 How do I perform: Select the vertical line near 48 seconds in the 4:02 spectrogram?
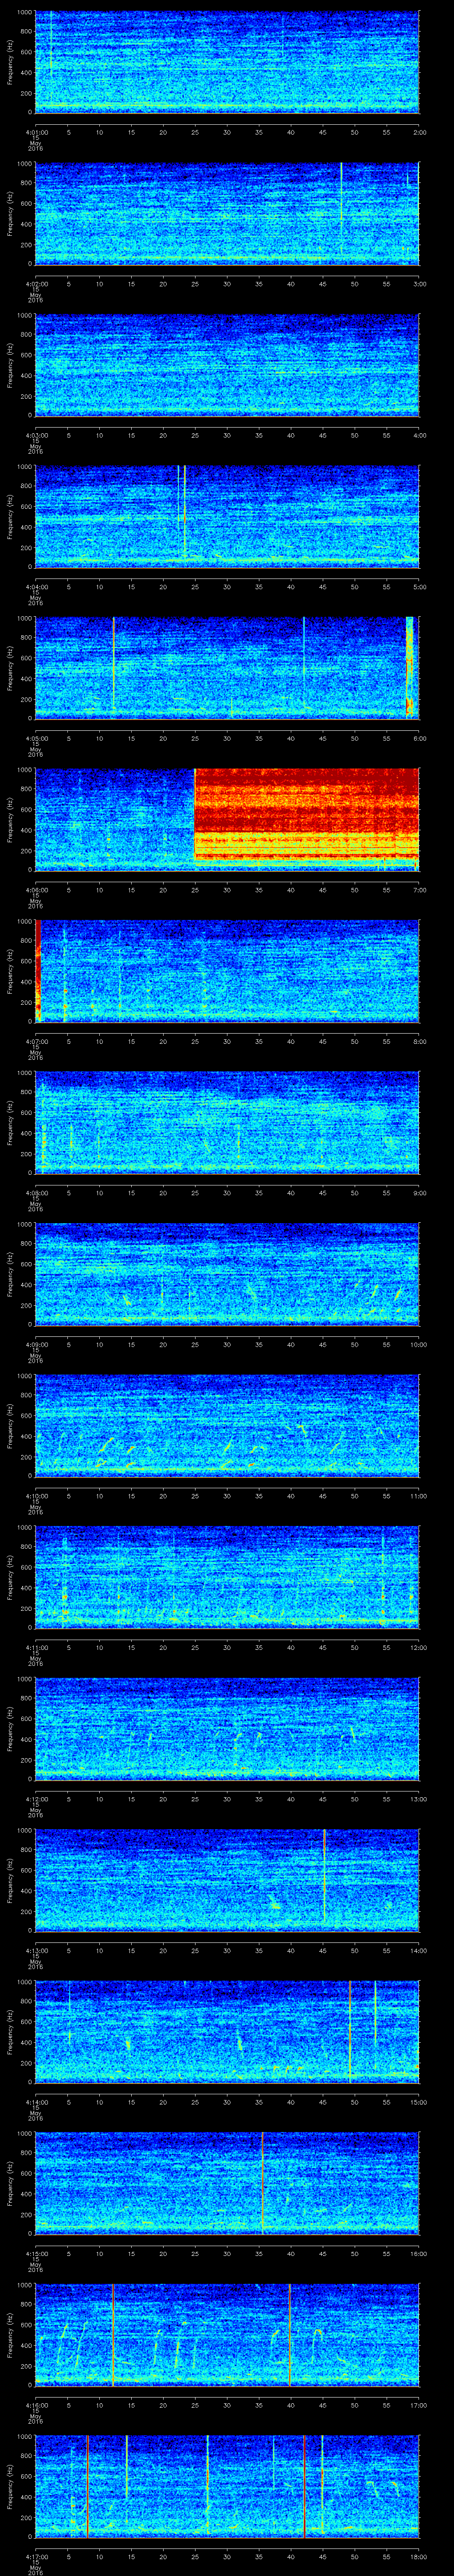(x=341, y=208)
